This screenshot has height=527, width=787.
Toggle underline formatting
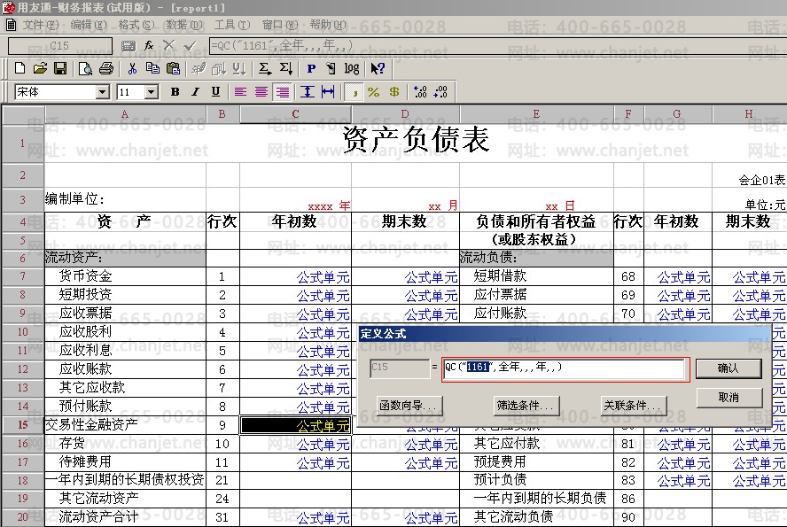click(215, 92)
